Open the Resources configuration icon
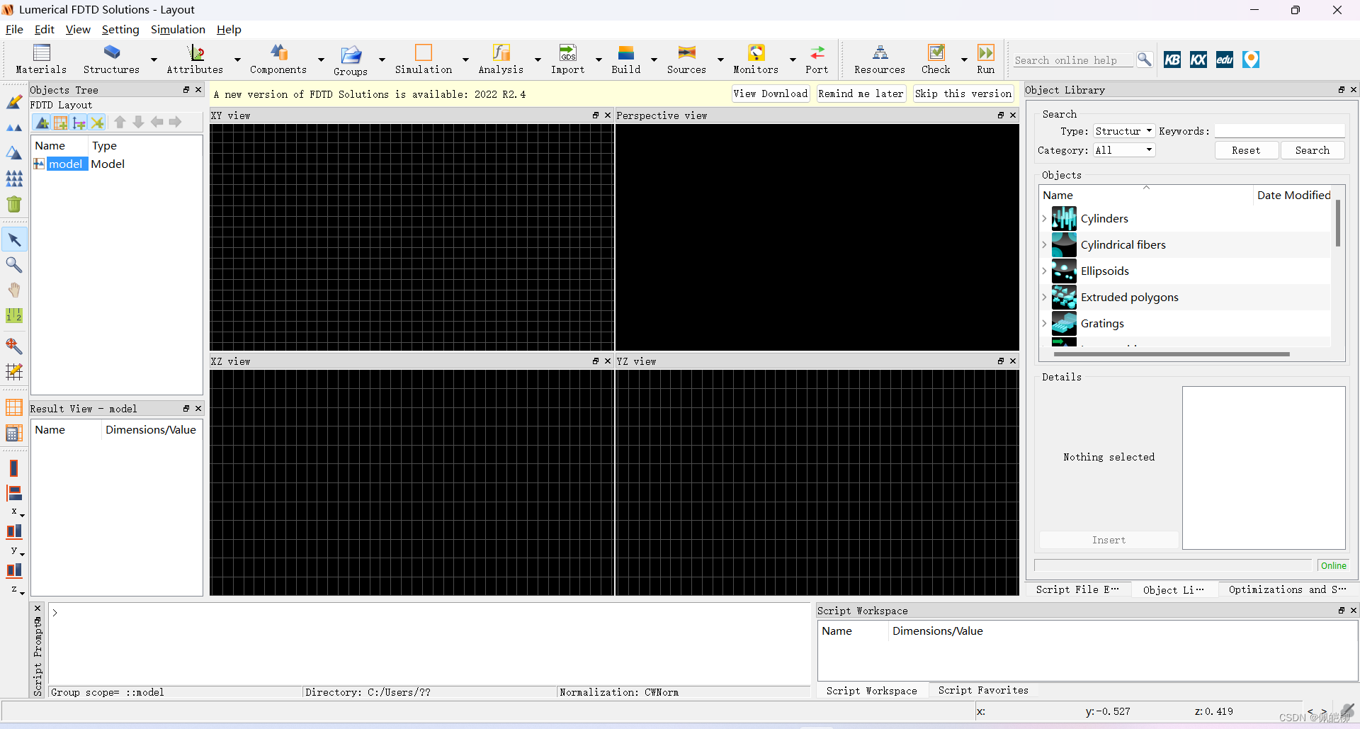Image resolution: width=1360 pixels, height=729 pixels. tap(880, 52)
